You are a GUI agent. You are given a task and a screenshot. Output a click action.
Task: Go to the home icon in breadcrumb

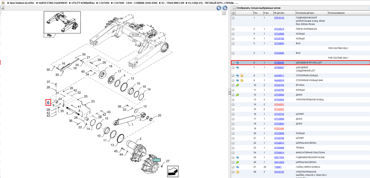pyautogui.click(x=3, y=3)
